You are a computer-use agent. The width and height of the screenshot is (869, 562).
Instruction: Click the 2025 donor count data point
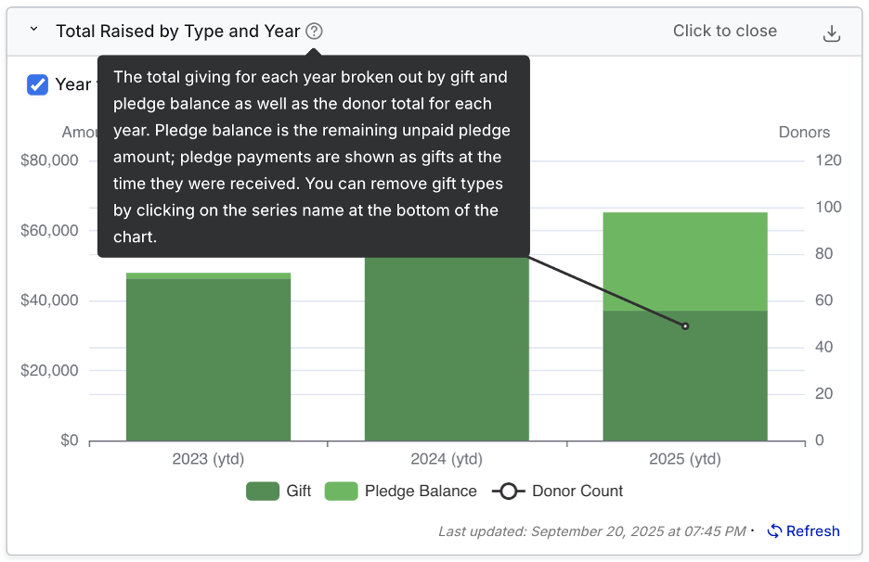(685, 326)
